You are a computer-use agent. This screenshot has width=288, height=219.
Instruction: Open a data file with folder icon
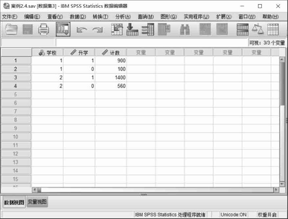click(x=12, y=29)
